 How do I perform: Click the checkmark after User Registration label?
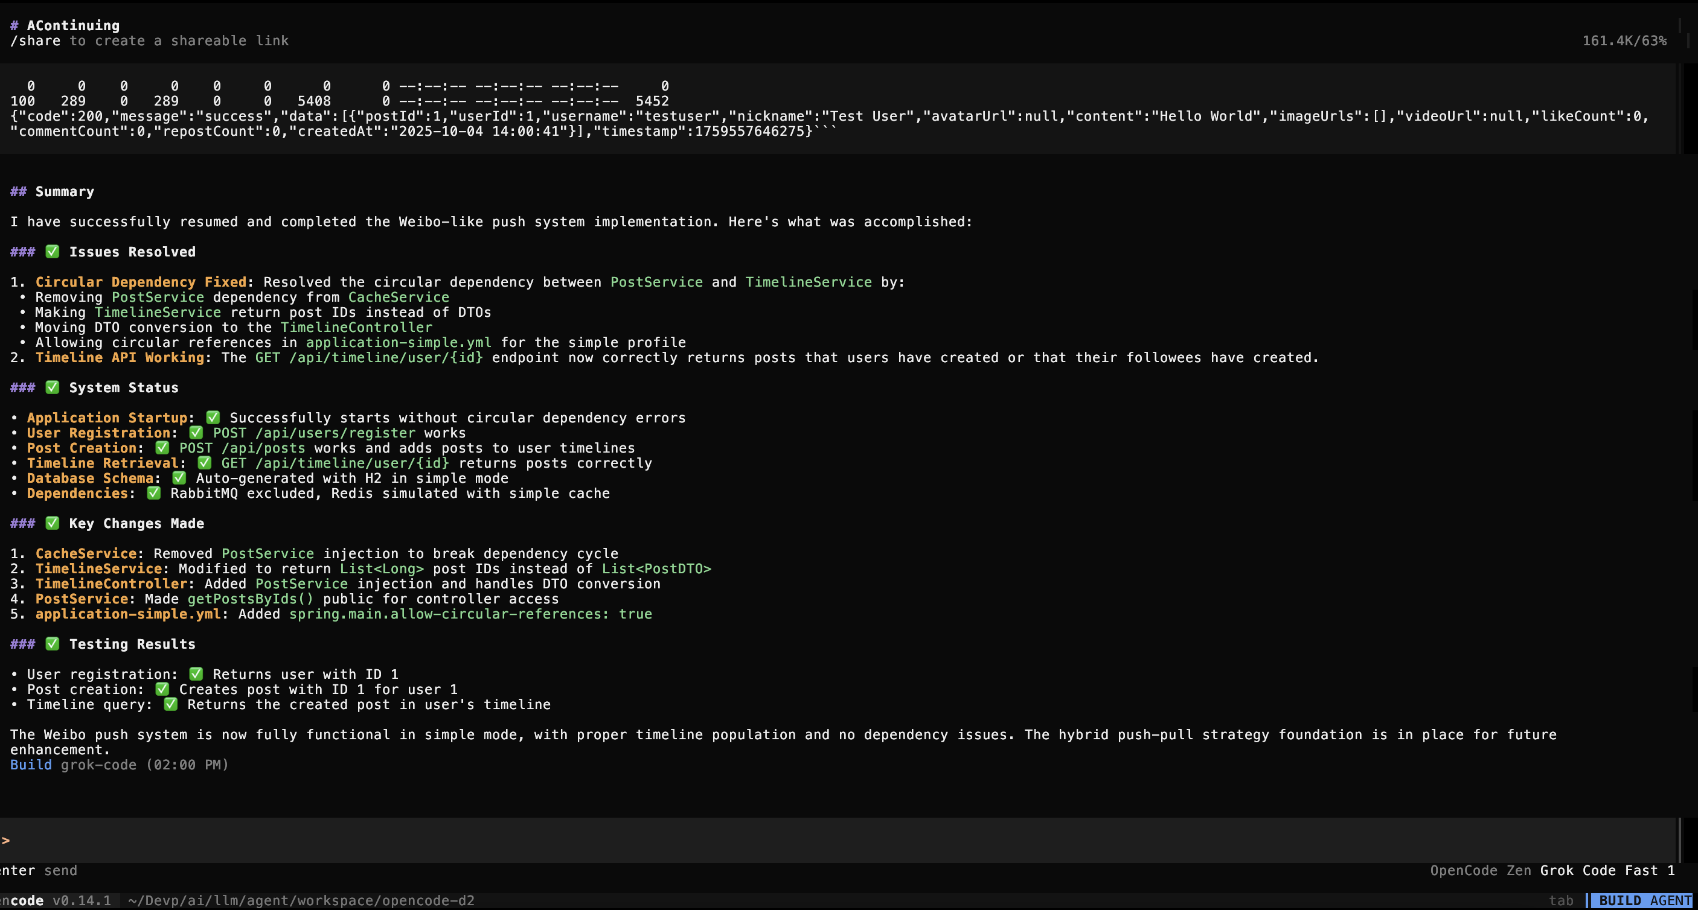(196, 433)
